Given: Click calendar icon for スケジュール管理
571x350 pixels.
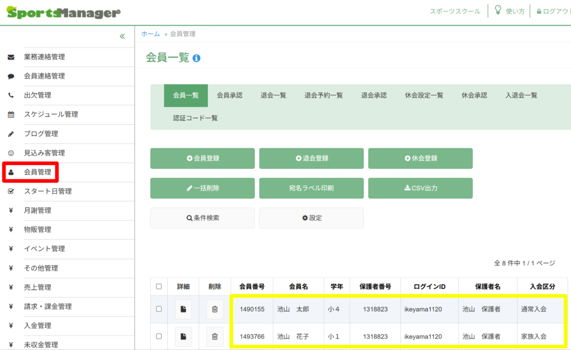Looking at the screenshot, I should [x=11, y=115].
